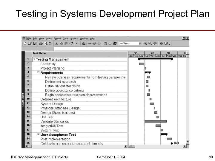Click the Task Notes icon

coord(110,44)
